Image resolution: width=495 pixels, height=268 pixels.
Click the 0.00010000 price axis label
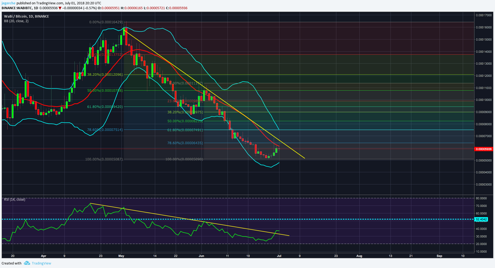pos(484,100)
